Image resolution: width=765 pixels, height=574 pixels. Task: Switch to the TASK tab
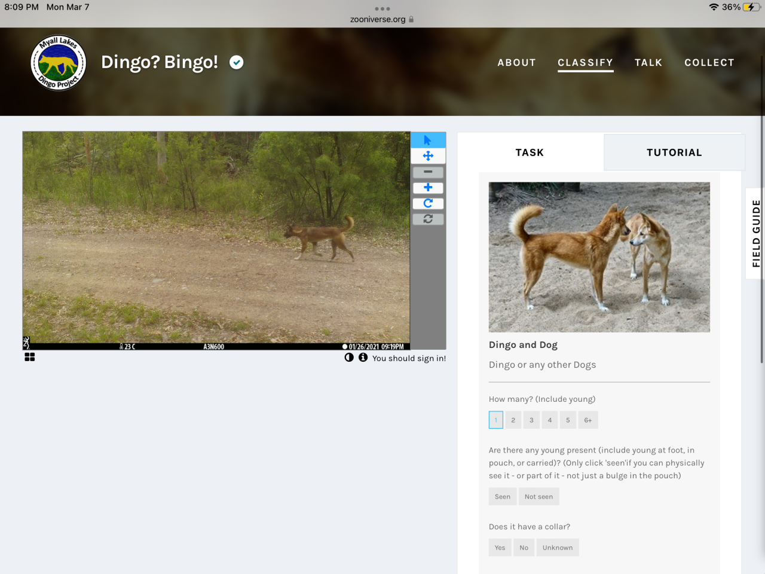[530, 152]
